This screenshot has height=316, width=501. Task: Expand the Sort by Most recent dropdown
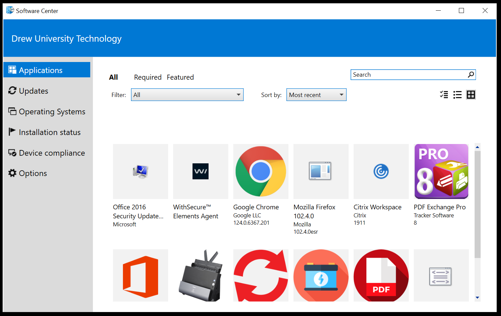click(x=316, y=95)
